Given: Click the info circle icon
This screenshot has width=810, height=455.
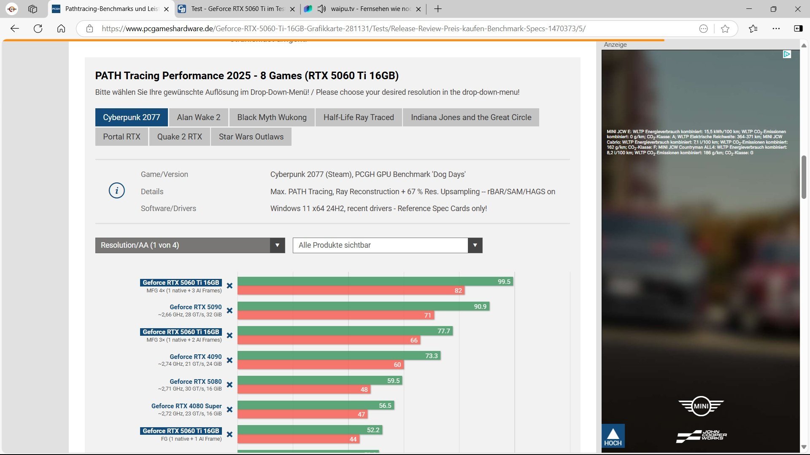Looking at the screenshot, I should (117, 191).
